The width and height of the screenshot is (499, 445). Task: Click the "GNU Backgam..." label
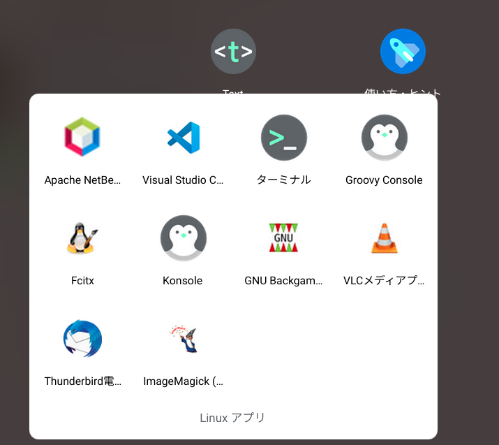pyautogui.click(x=283, y=281)
